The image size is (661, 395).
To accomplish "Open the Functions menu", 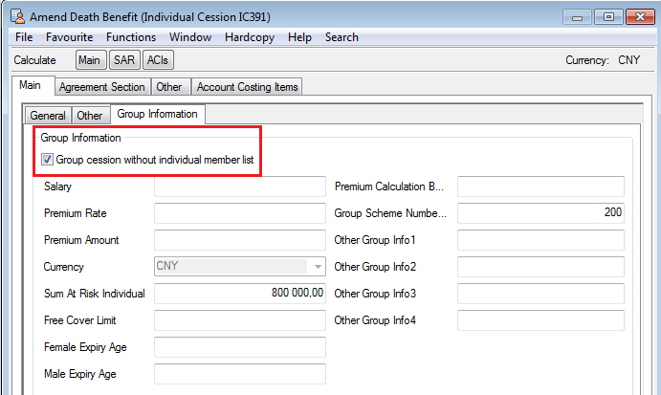I will pos(131,37).
